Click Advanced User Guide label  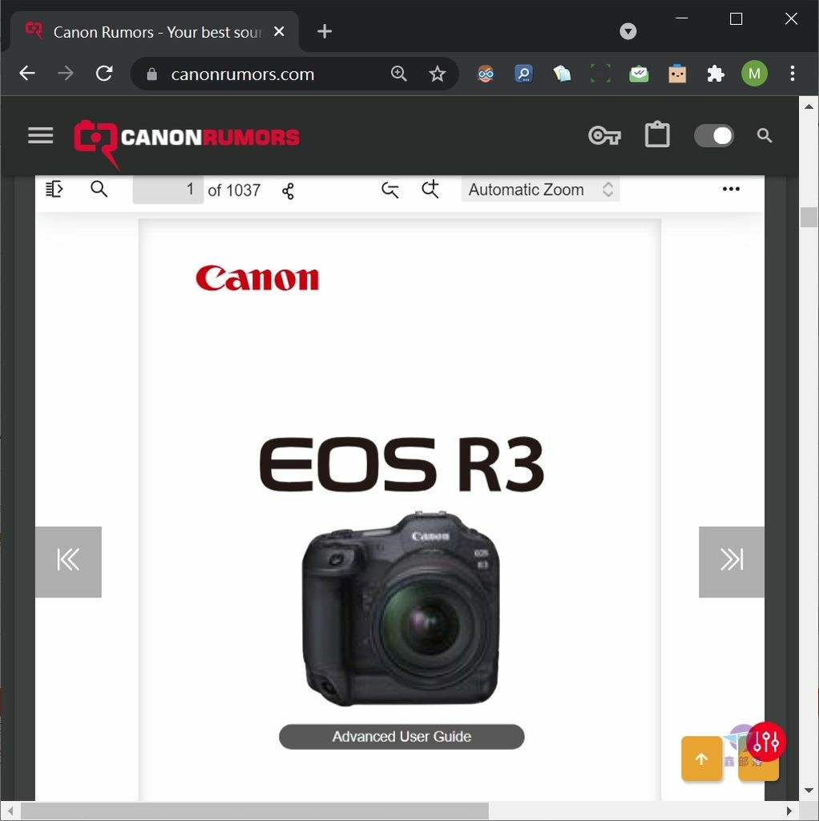(x=402, y=737)
